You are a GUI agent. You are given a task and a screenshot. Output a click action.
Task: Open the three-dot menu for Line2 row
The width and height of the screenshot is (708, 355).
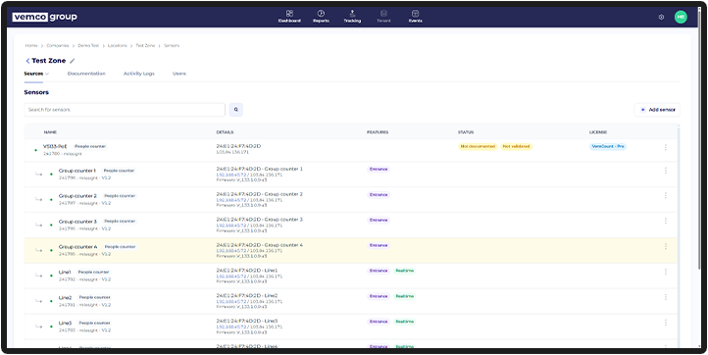point(666,297)
